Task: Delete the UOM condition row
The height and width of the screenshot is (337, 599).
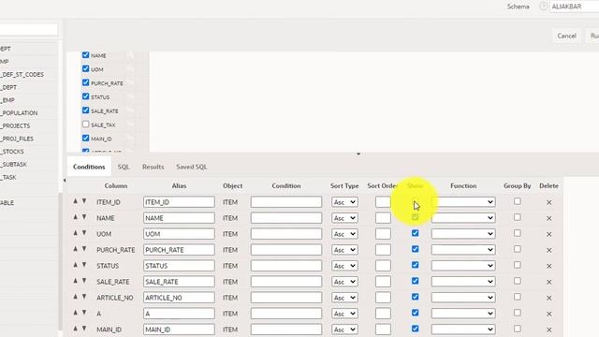Action: pyautogui.click(x=549, y=234)
